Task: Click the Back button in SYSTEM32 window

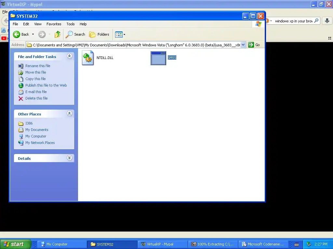Action: coord(21,34)
